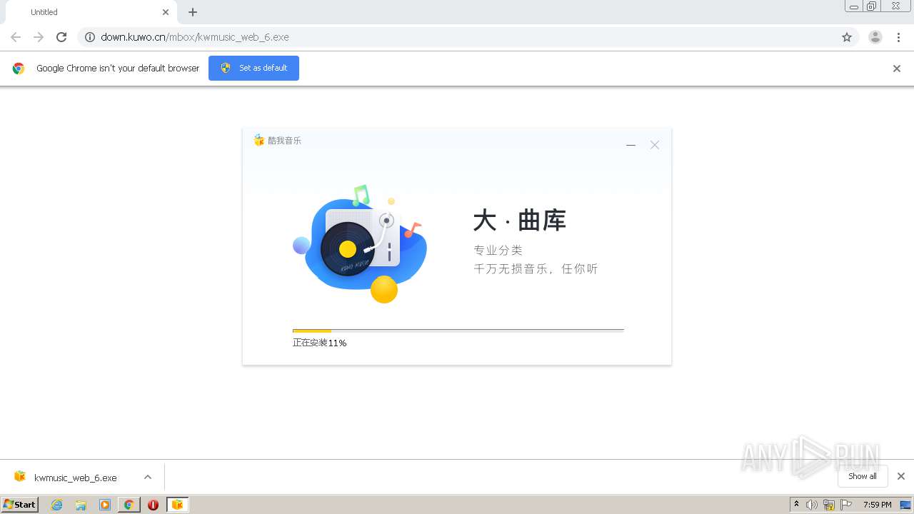Viewport: 914px width, 514px height.
Task: Restore down the Chrome window
Action: point(872,6)
